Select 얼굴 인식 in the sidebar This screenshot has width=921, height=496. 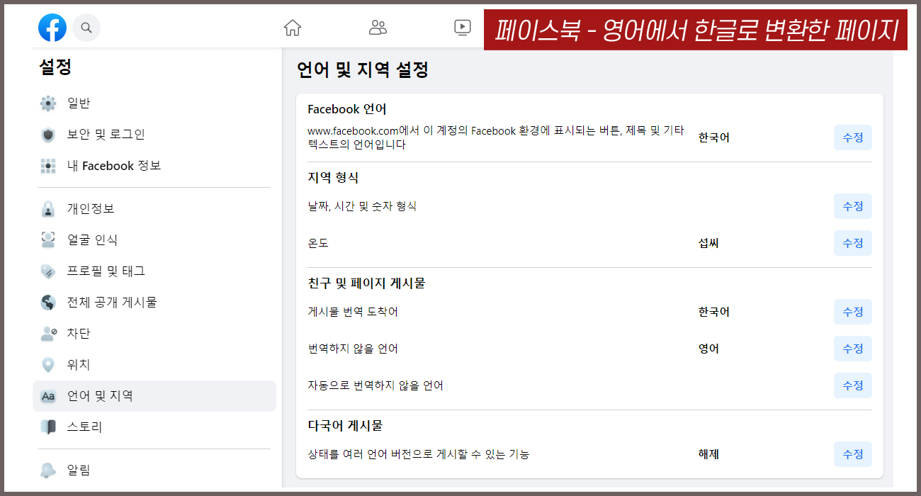[154, 240]
